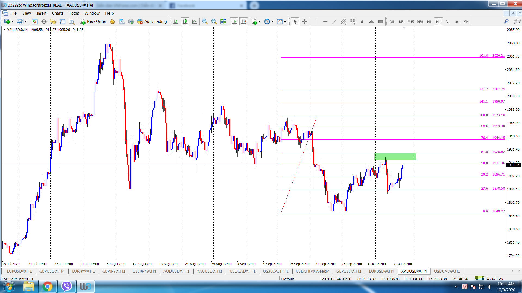Open the Profiles icon
Screen dimensions: 522x293
[20, 21]
